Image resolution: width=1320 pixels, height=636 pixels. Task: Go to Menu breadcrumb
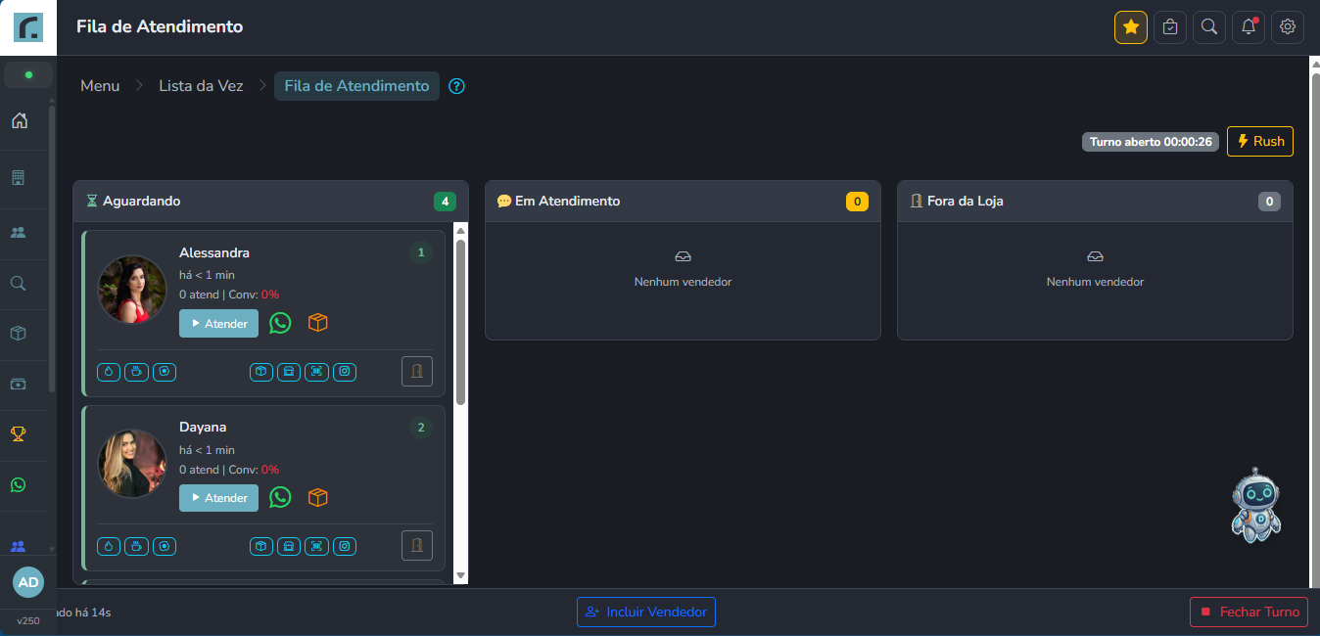click(100, 86)
